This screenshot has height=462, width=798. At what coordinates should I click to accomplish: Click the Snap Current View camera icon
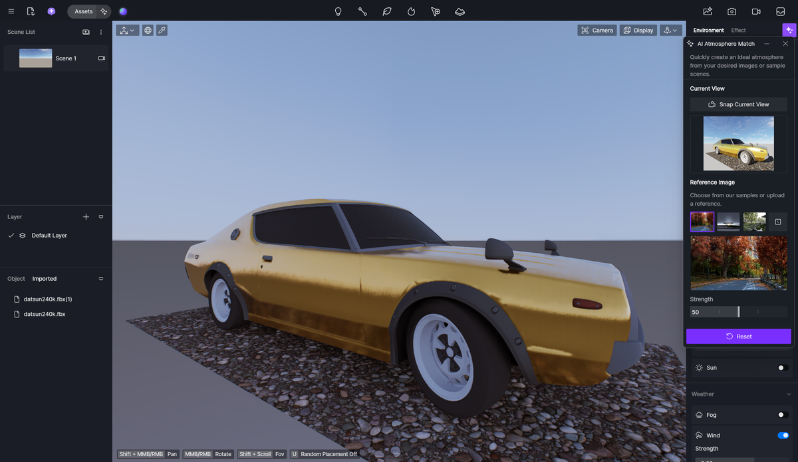(x=712, y=104)
